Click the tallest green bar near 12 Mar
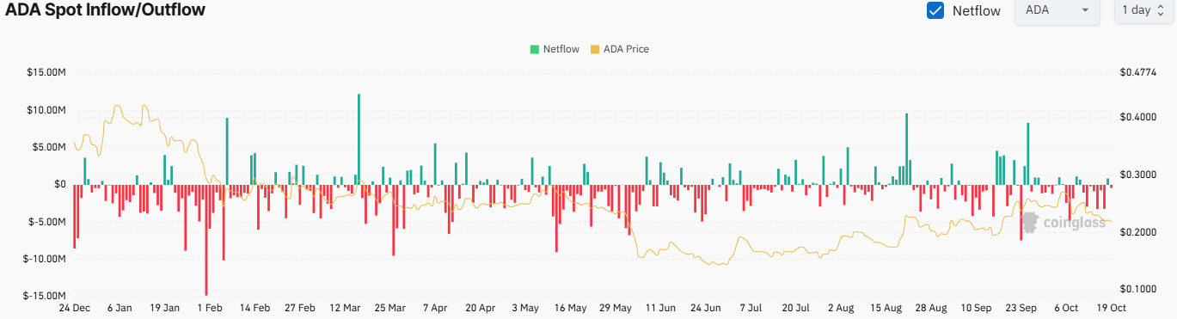The height and width of the screenshot is (319, 1177). [359, 138]
